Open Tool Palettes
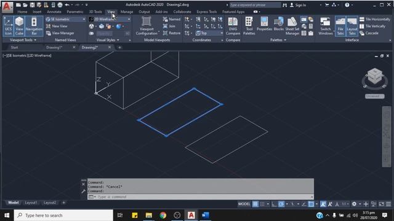 tap(249, 26)
